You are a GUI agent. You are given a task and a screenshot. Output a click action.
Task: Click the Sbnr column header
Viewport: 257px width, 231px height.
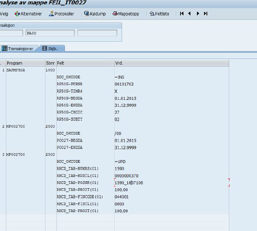click(x=51, y=63)
